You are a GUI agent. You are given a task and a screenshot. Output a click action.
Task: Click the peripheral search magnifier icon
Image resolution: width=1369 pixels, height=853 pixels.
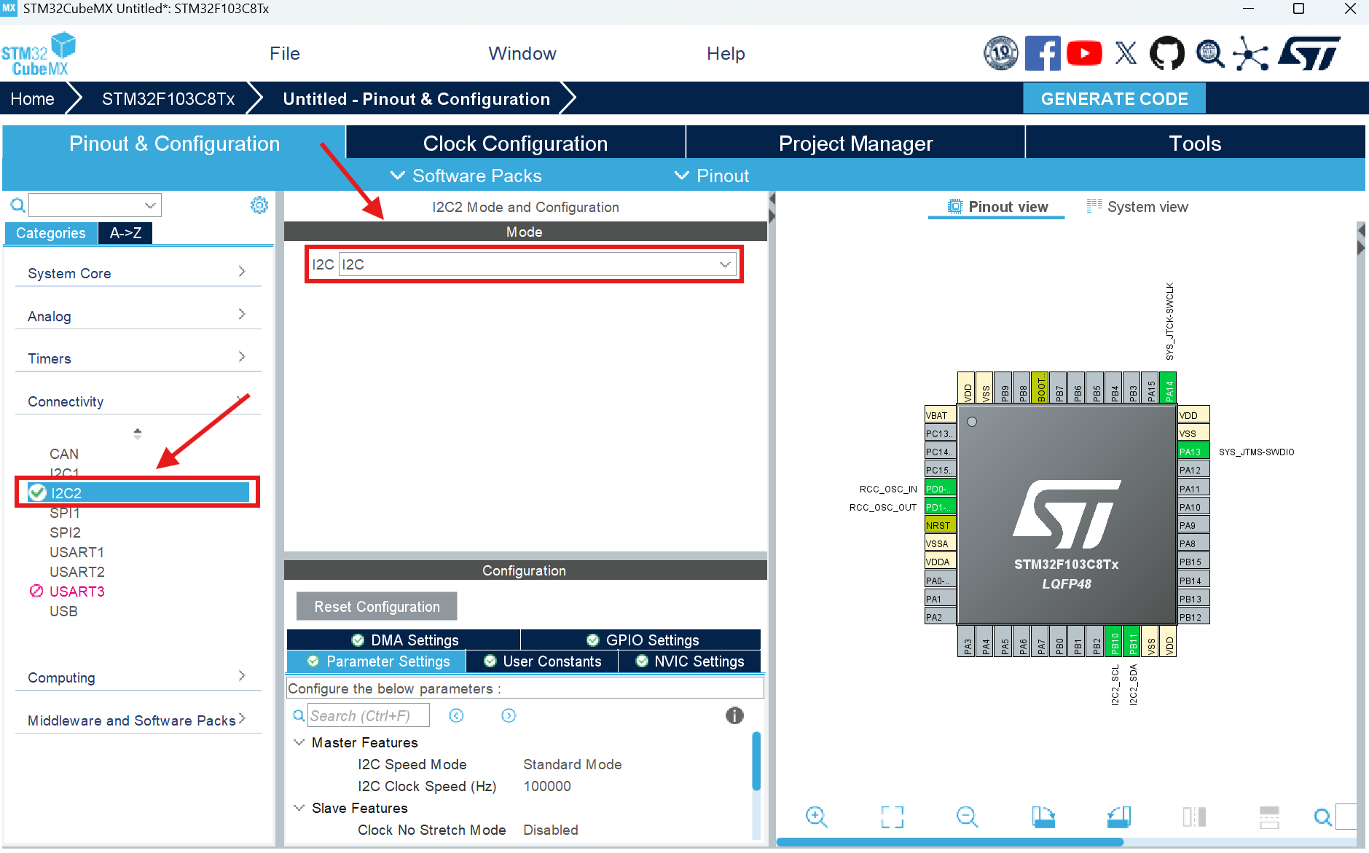coord(17,205)
